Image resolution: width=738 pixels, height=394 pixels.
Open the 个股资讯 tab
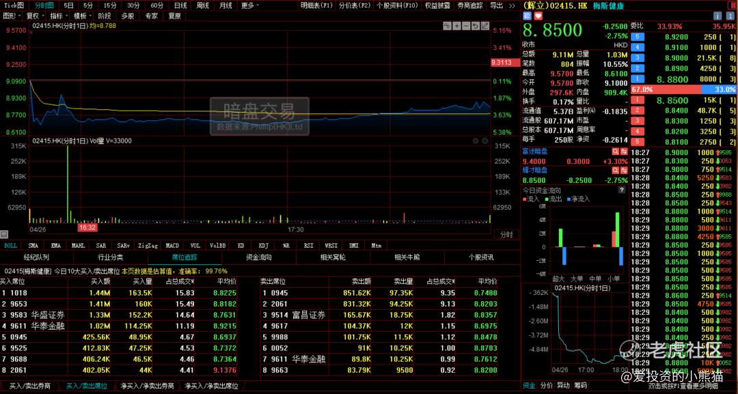click(x=481, y=257)
